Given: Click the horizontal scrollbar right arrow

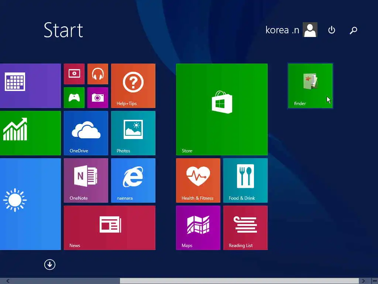Looking at the screenshot, I should (x=363, y=281).
